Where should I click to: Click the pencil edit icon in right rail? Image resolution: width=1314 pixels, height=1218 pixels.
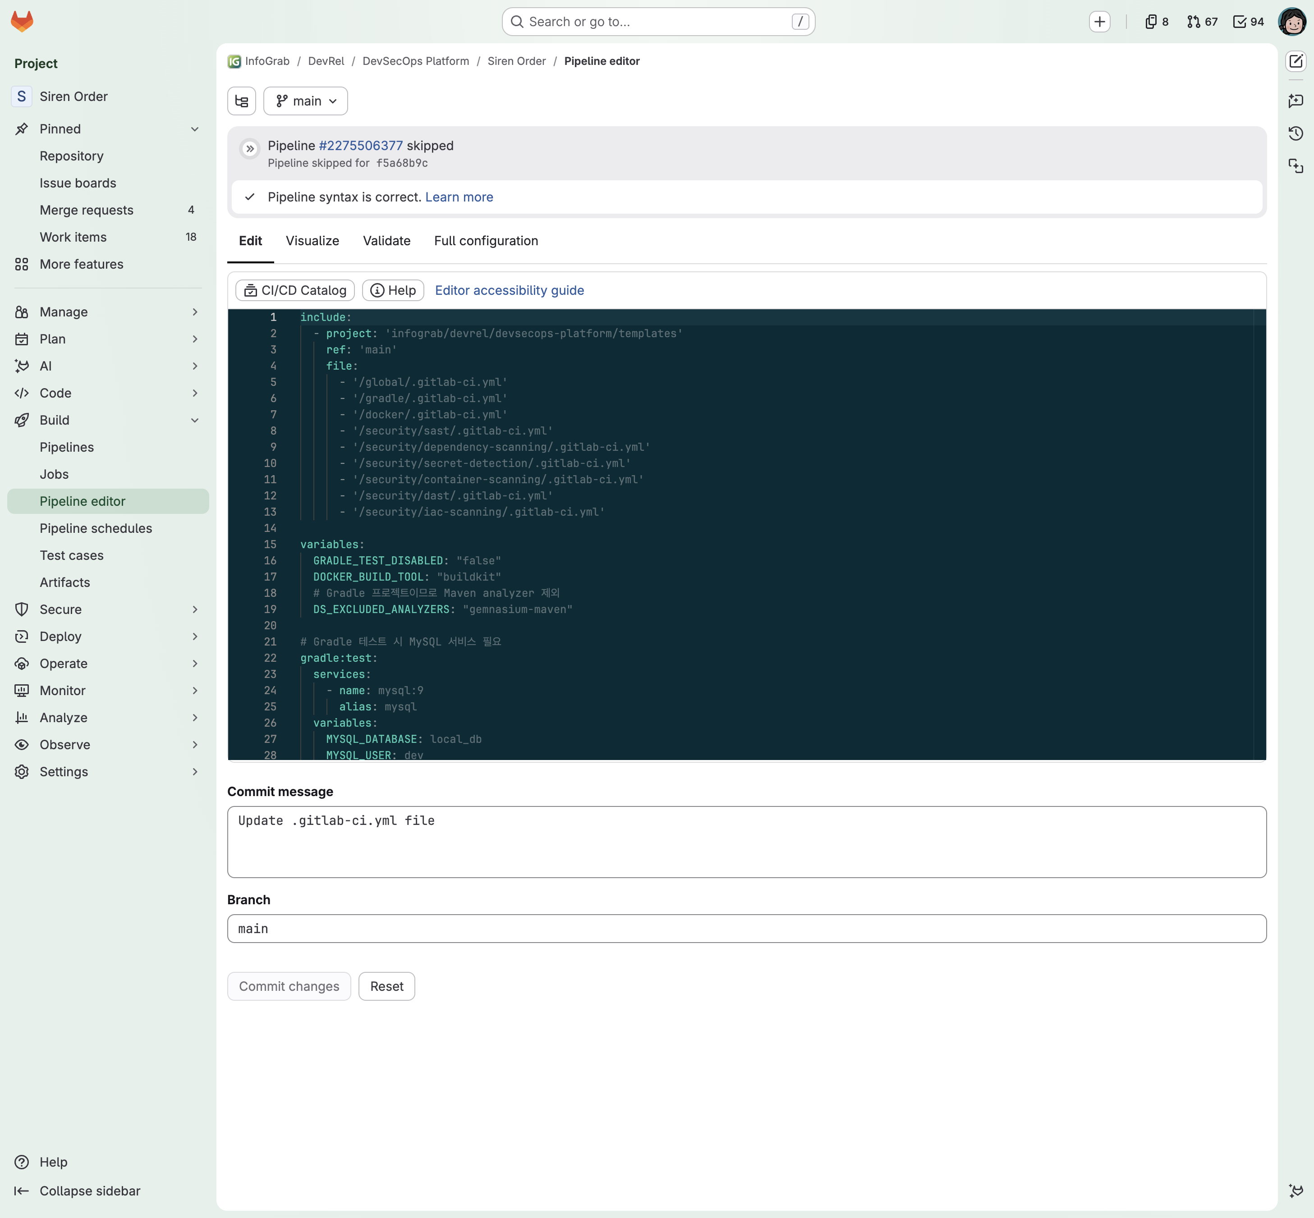tap(1296, 61)
